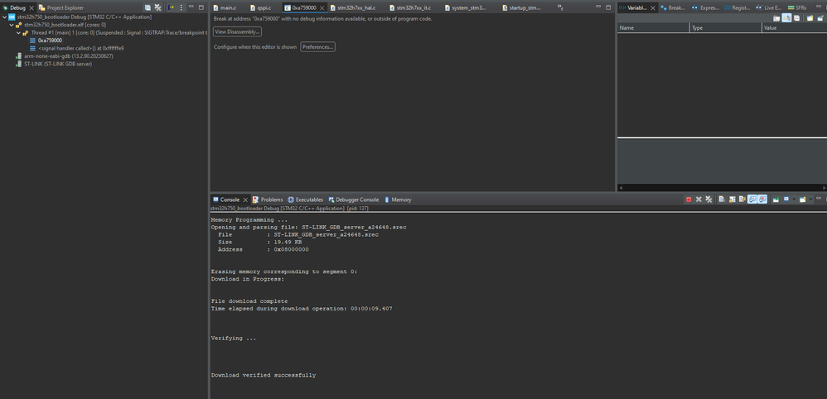Click Value column header in Variables

[795, 28]
